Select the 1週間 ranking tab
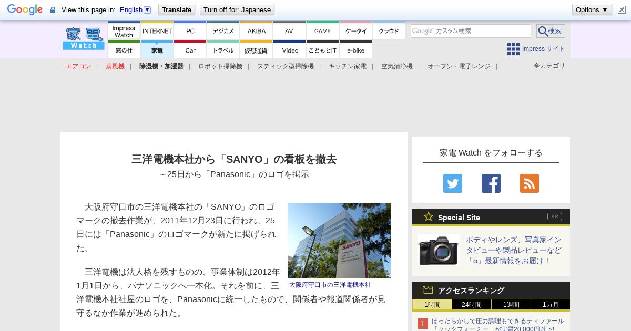 click(511, 305)
